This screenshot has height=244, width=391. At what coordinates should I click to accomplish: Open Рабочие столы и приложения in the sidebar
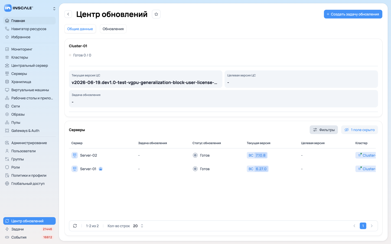(x=29, y=98)
